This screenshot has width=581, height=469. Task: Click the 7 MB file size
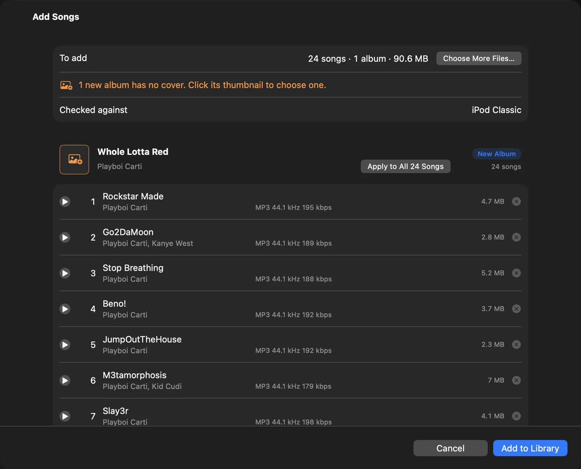pos(496,380)
